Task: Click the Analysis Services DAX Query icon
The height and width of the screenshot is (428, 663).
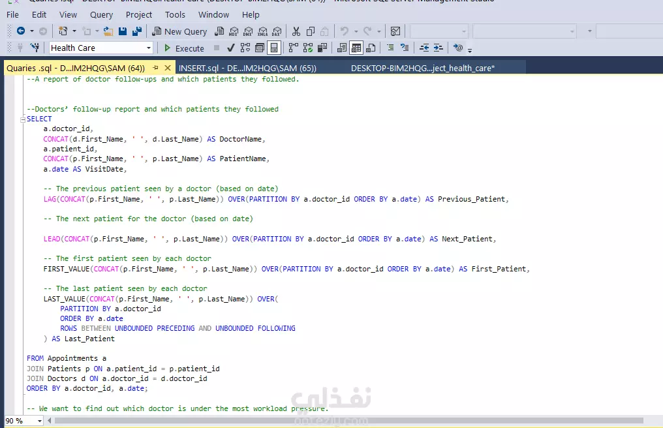Action: pos(277,32)
